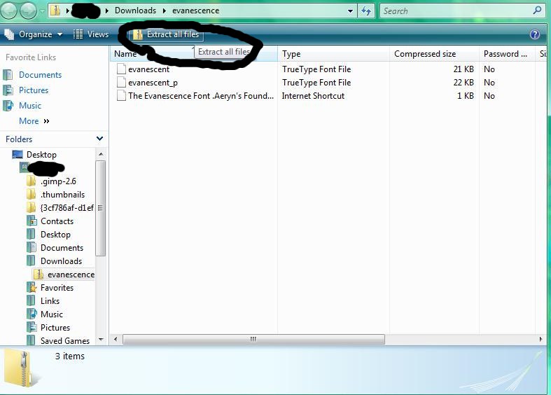The height and width of the screenshot is (395, 551).
Task: Sort by Type column header
Action: point(291,54)
